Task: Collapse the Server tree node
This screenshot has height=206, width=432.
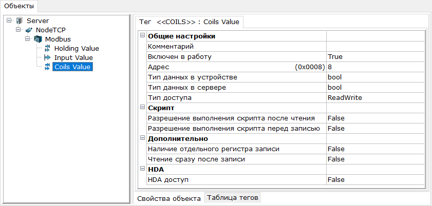Action: pos(9,20)
